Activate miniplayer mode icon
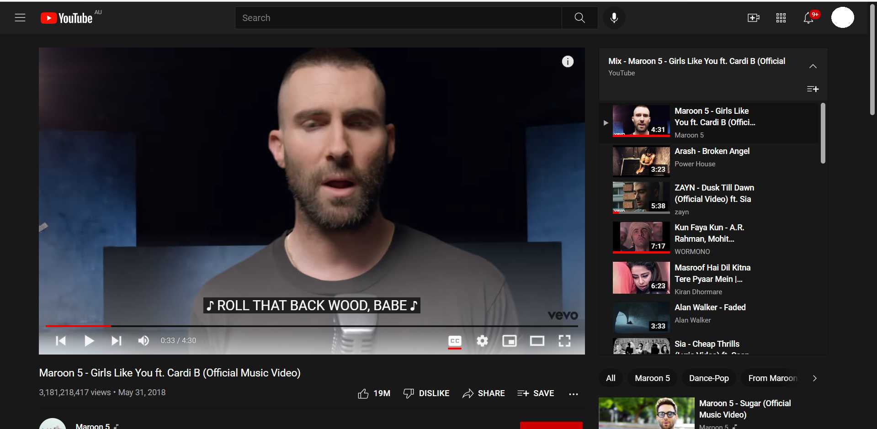 [x=510, y=341]
